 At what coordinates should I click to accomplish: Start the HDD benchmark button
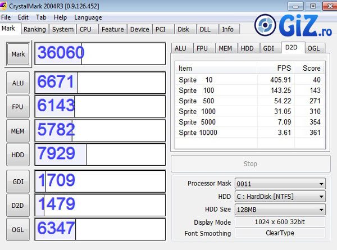[18, 154]
